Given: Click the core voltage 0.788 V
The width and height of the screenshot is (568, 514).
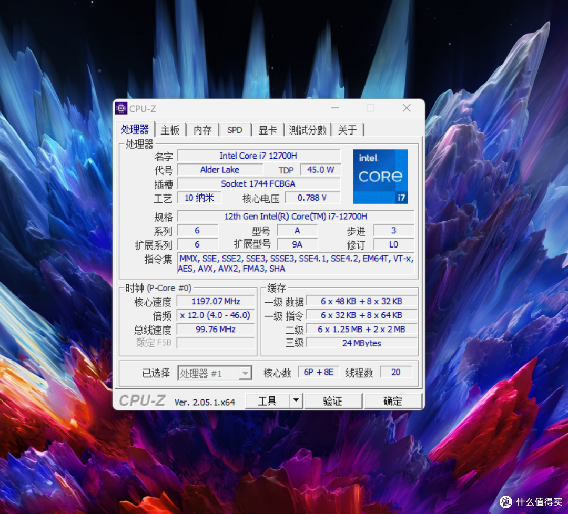Looking at the screenshot, I should pos(312,198).
